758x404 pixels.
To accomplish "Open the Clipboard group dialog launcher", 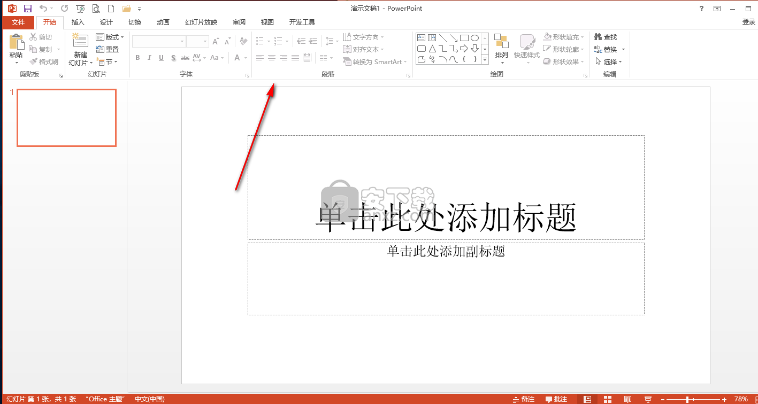I will pyautogui.click(x=60, y=76).
